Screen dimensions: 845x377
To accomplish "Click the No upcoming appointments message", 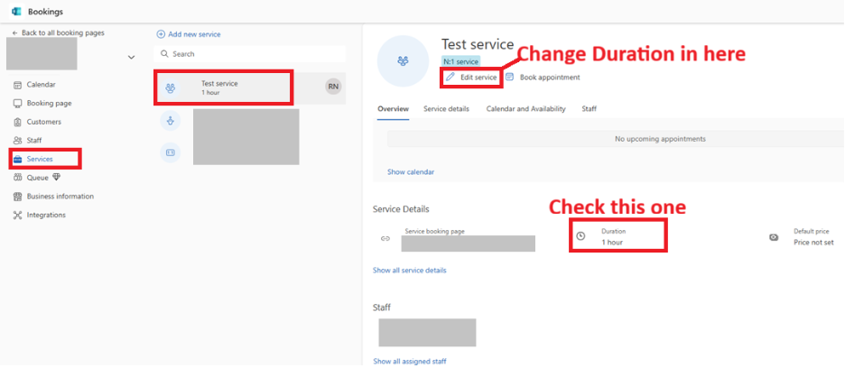I will pos(660,139).
